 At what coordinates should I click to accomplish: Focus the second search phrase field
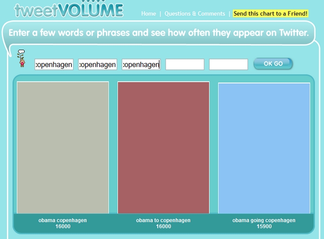click(98, 64)
